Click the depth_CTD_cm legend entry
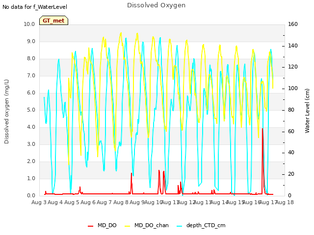 pyautogui.click(x=201, y=226)
